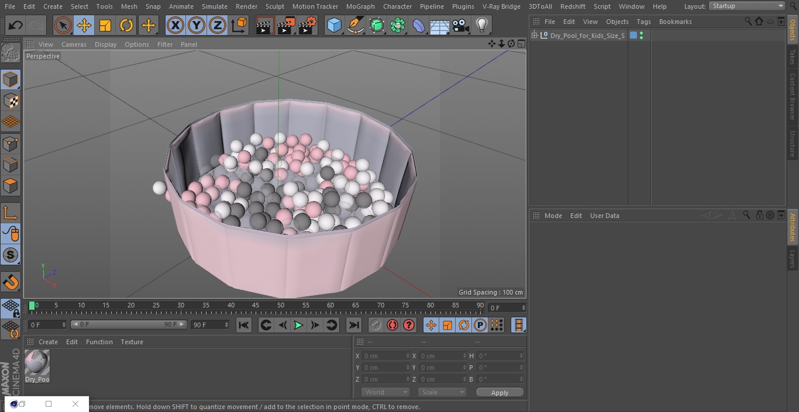This screenshot has width=799, height=412.
Task: Click the Undo arrow icon
Action: 16,26
